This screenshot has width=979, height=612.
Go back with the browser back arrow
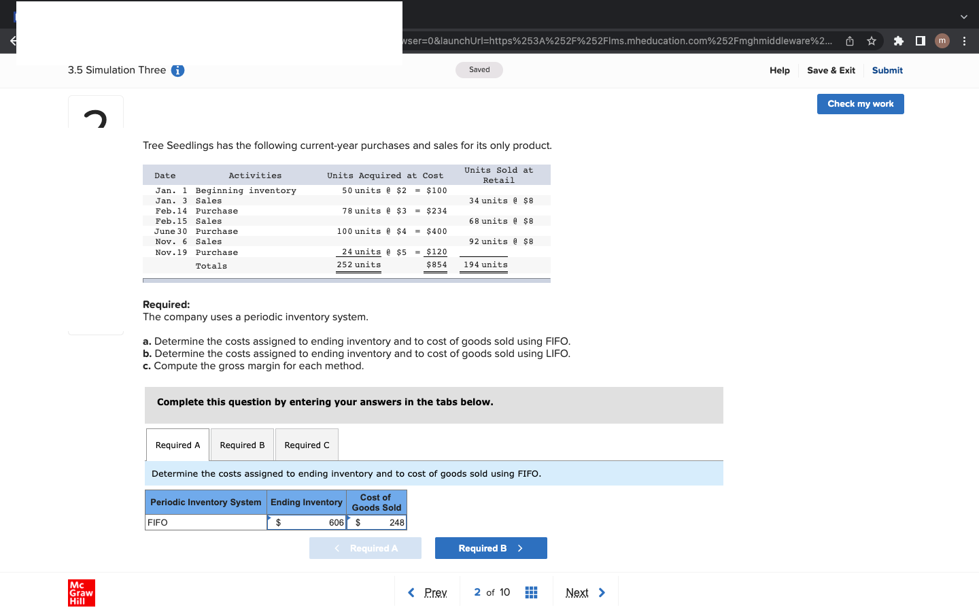tap(12, 41)
